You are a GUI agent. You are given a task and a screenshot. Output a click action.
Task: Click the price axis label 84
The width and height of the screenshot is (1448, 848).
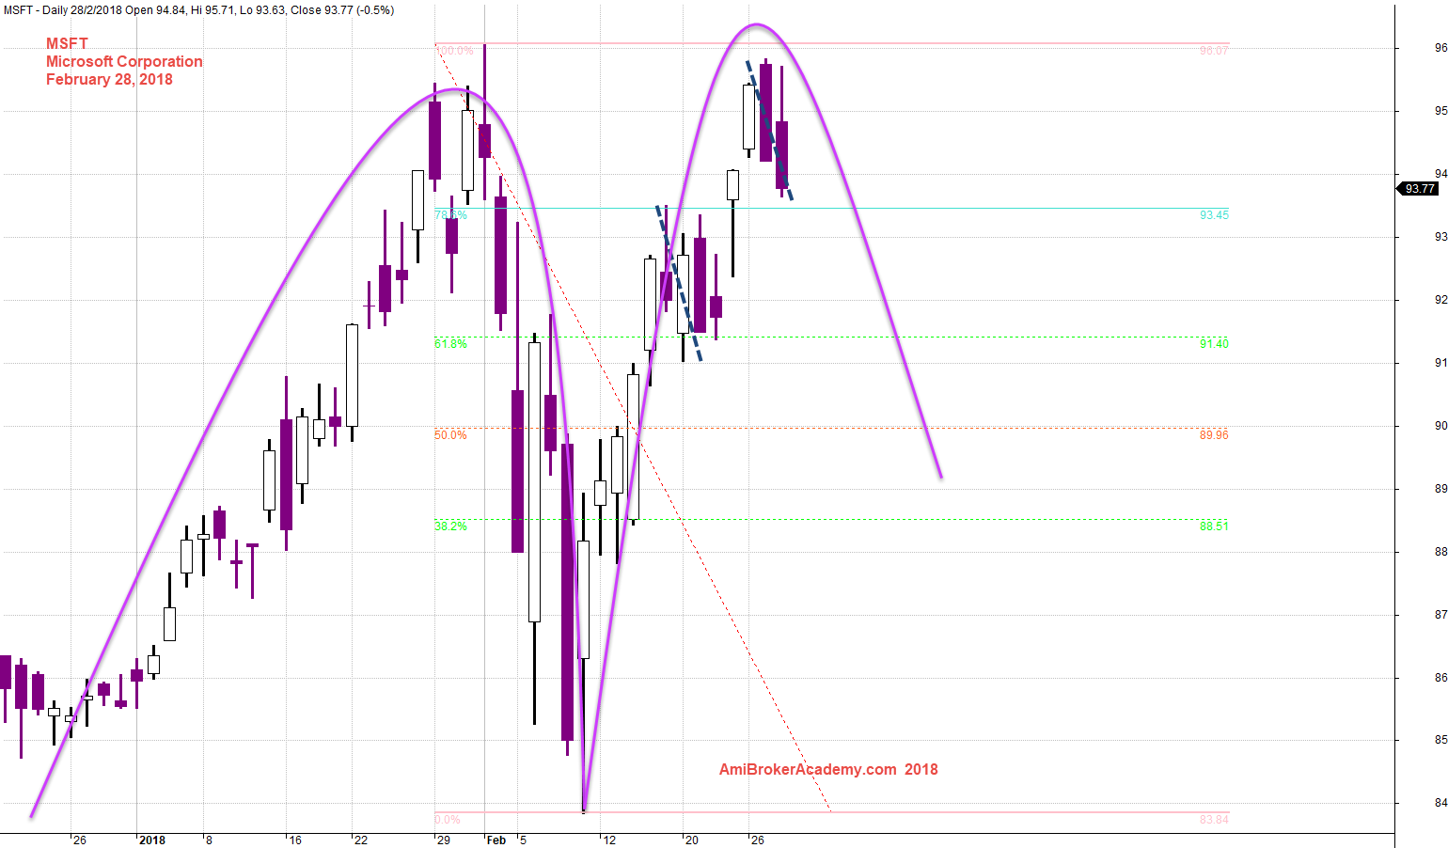pos(1440,804)
